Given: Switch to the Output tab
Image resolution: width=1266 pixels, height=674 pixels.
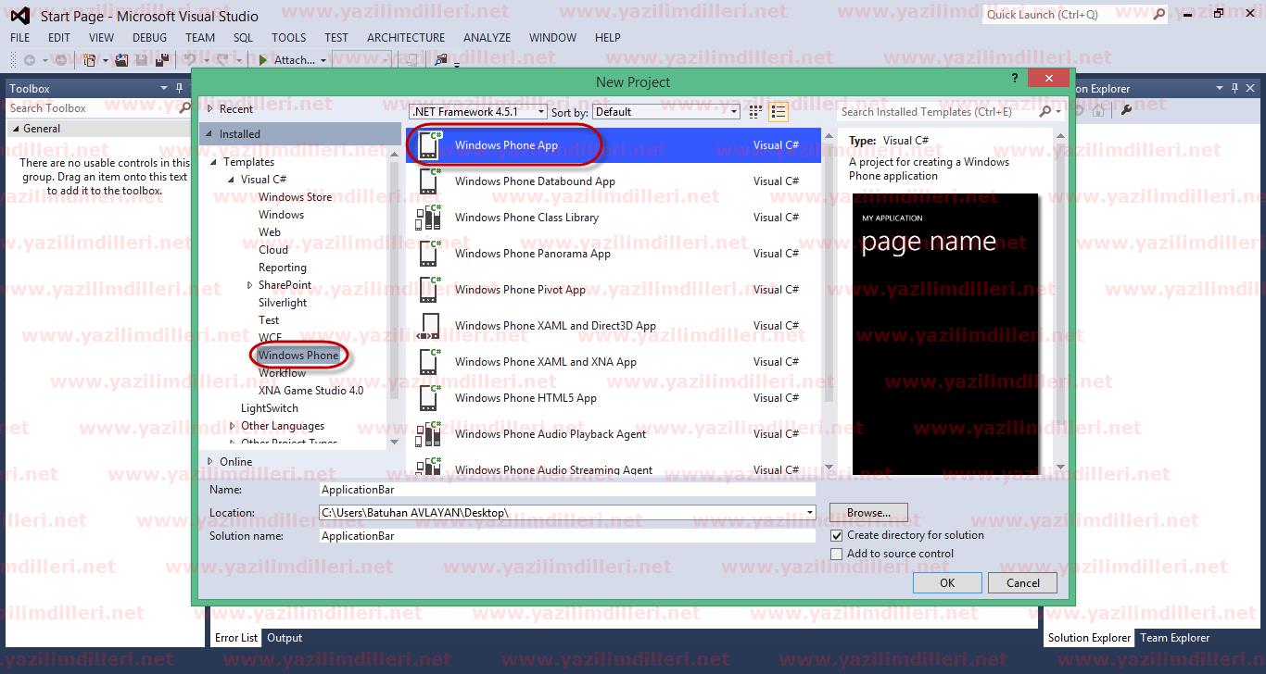Looking at the screenshot, I should click(285, 638).
